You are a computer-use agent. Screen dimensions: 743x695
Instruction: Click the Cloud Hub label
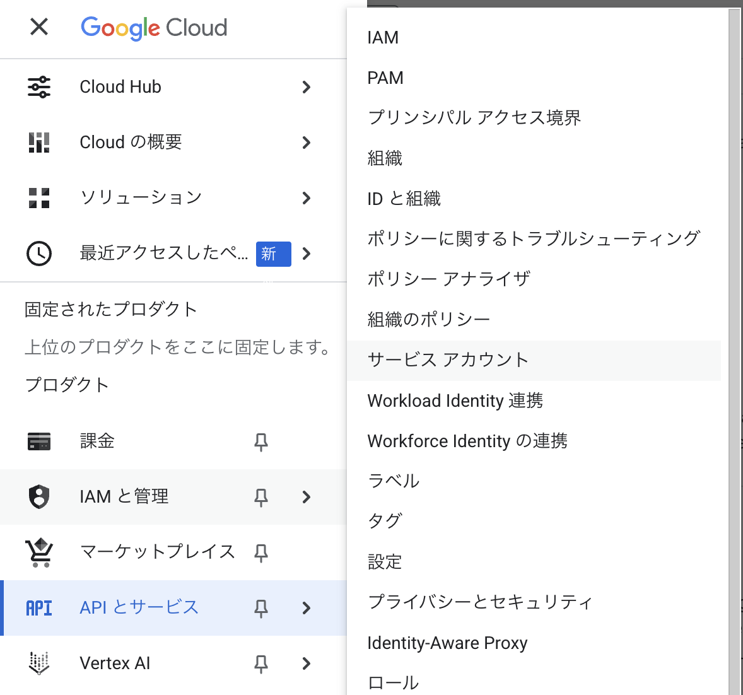point(120,87)
